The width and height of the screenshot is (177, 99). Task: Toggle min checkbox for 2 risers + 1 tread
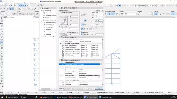tap(81, 49)
